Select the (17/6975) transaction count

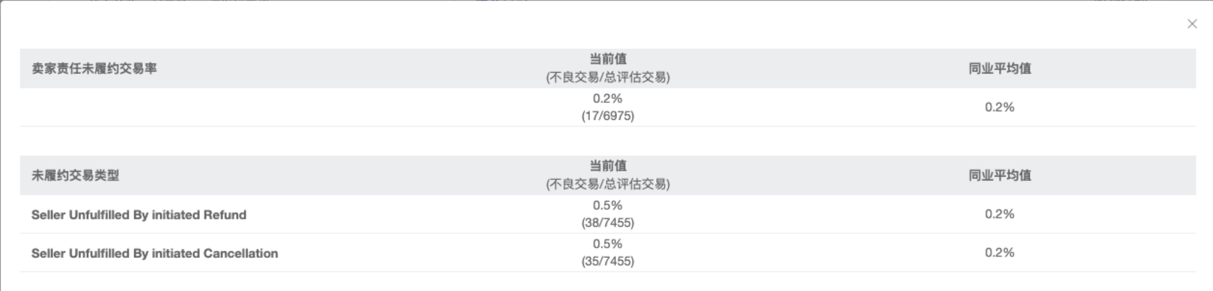click(608, 116)
